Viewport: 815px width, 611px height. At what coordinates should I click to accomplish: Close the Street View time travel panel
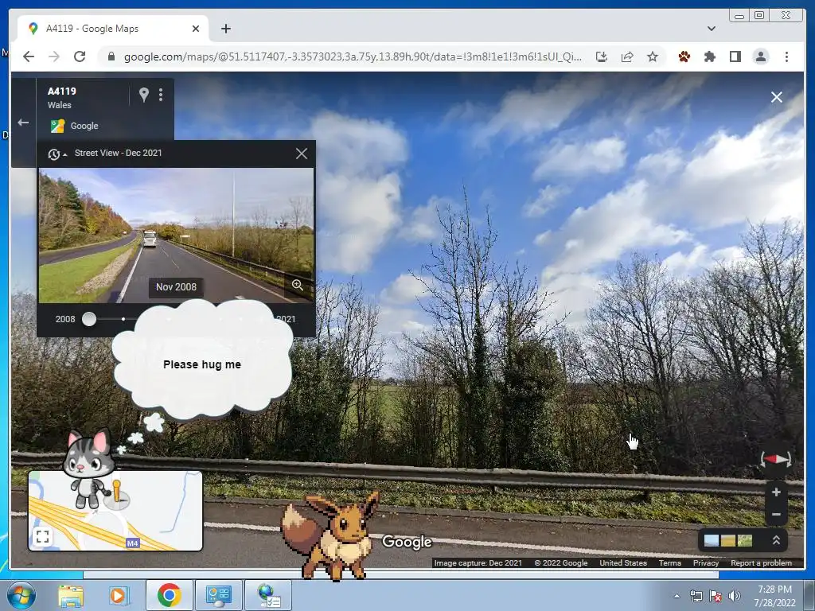click(302, 154)
